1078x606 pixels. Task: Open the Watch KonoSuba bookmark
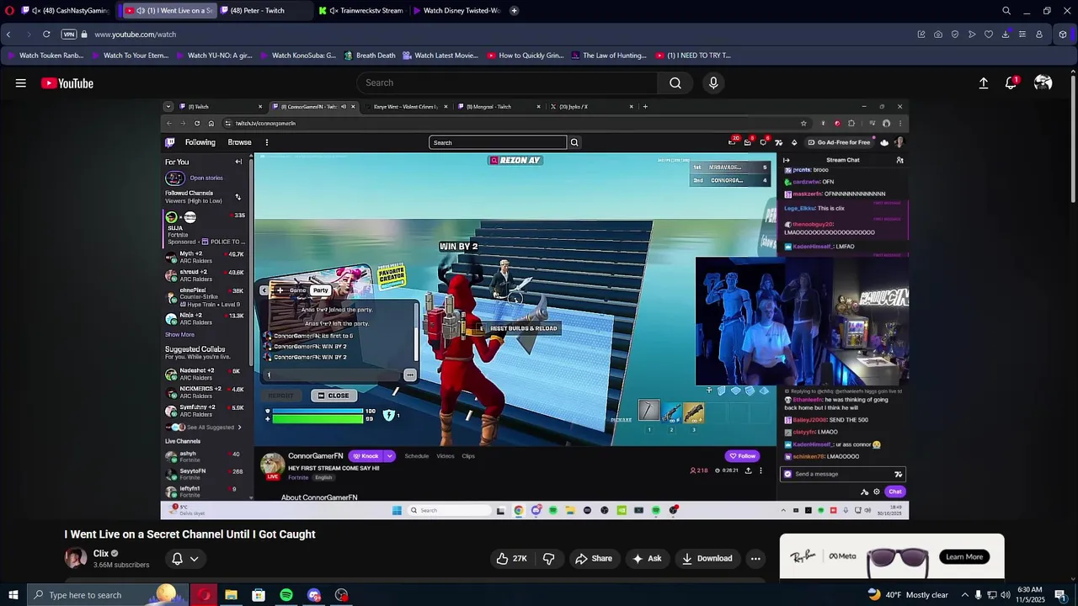point(296,56)
